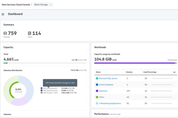
Task: Click the total capacity used bar
Action: pos(45,63)
